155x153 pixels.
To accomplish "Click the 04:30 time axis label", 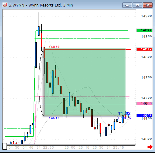I will 14,147.
